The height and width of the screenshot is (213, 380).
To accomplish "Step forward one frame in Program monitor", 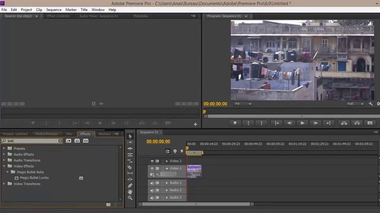I will tap(315, 123).
